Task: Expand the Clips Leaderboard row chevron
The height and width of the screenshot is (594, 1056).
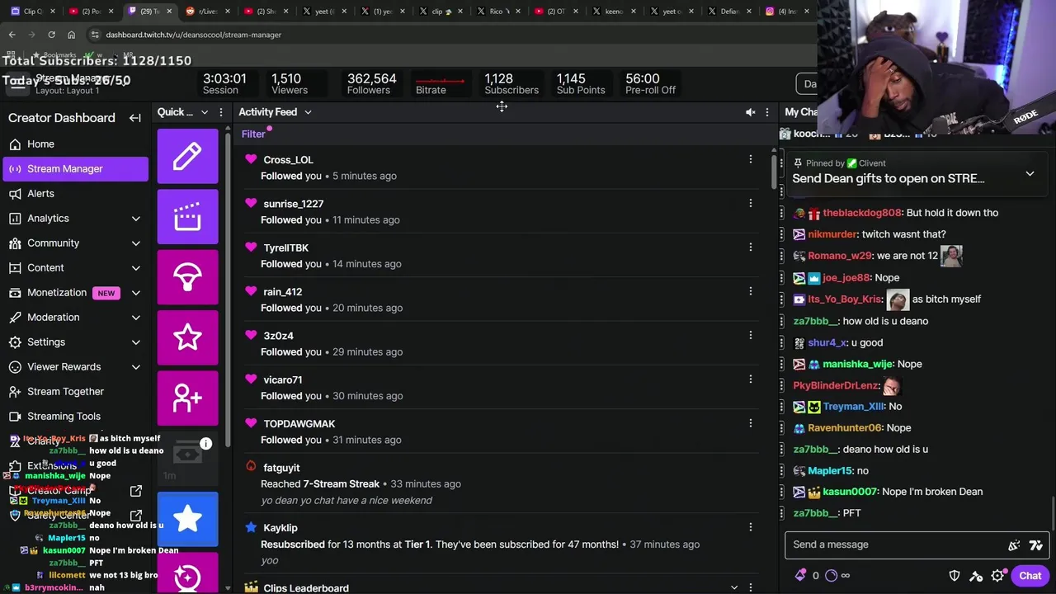Action: coord(733,587)
